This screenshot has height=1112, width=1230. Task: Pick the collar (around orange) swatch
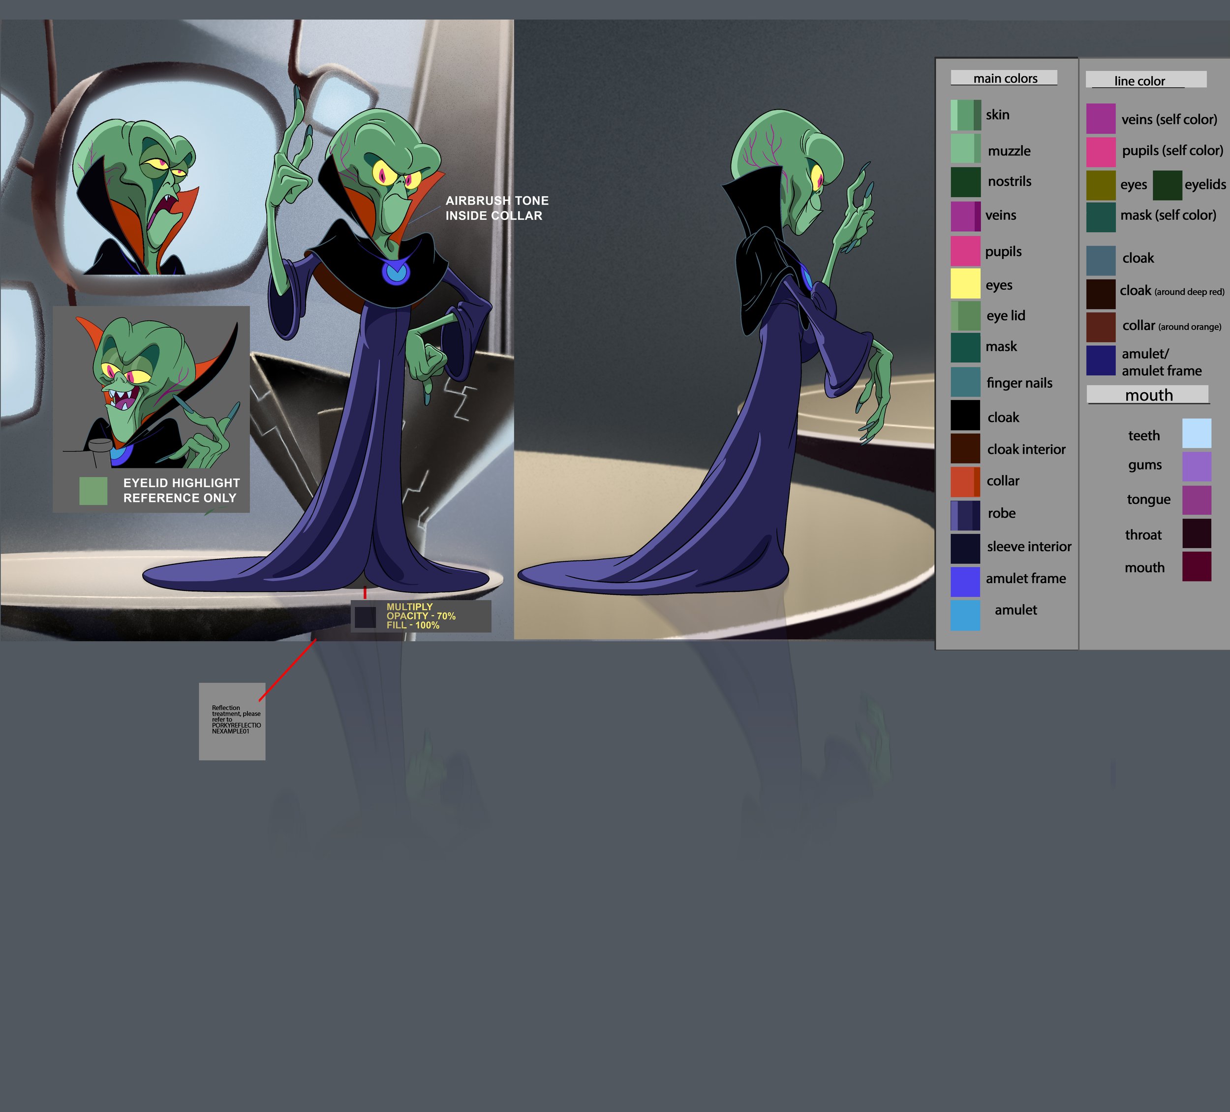click(x=1101, y=327)
